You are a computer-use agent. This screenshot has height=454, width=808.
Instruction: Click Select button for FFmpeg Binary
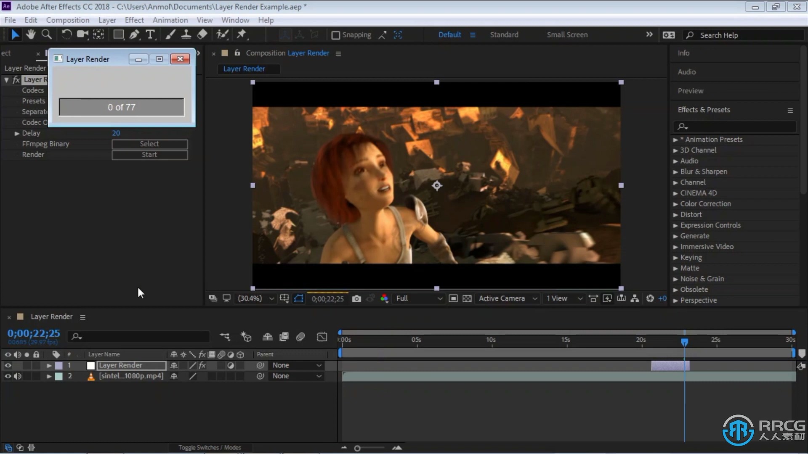click(x=149, y=144)
